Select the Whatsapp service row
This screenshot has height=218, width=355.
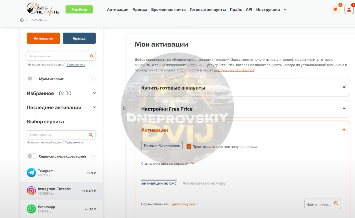[61, 209]
